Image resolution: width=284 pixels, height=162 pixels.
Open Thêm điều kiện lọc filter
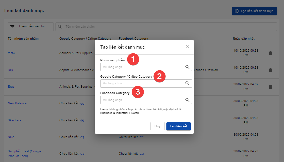tap(31, 27)
